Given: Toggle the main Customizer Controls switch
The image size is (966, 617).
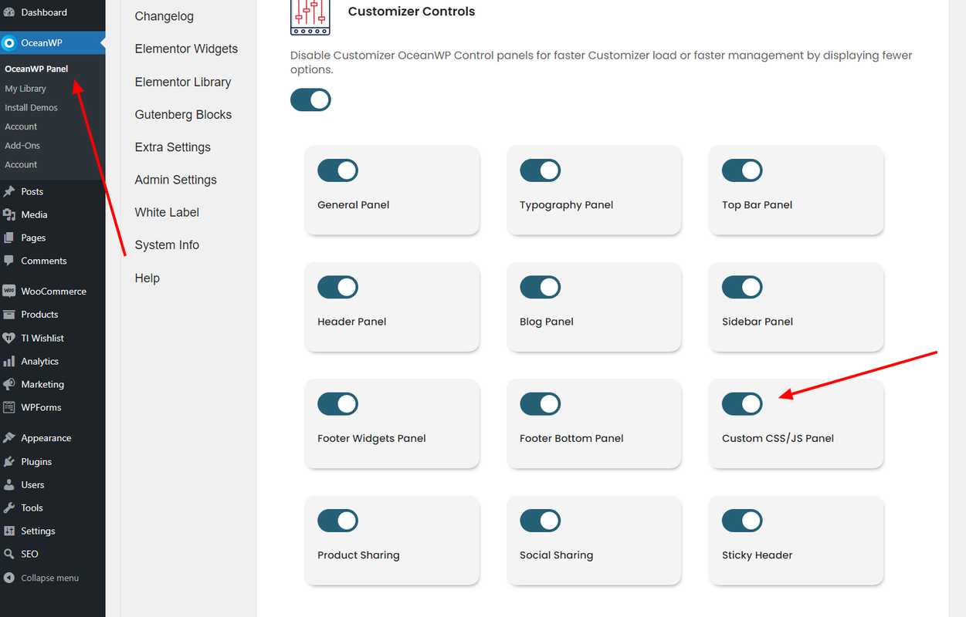Looking at the screenshot, I should (310, 99).
